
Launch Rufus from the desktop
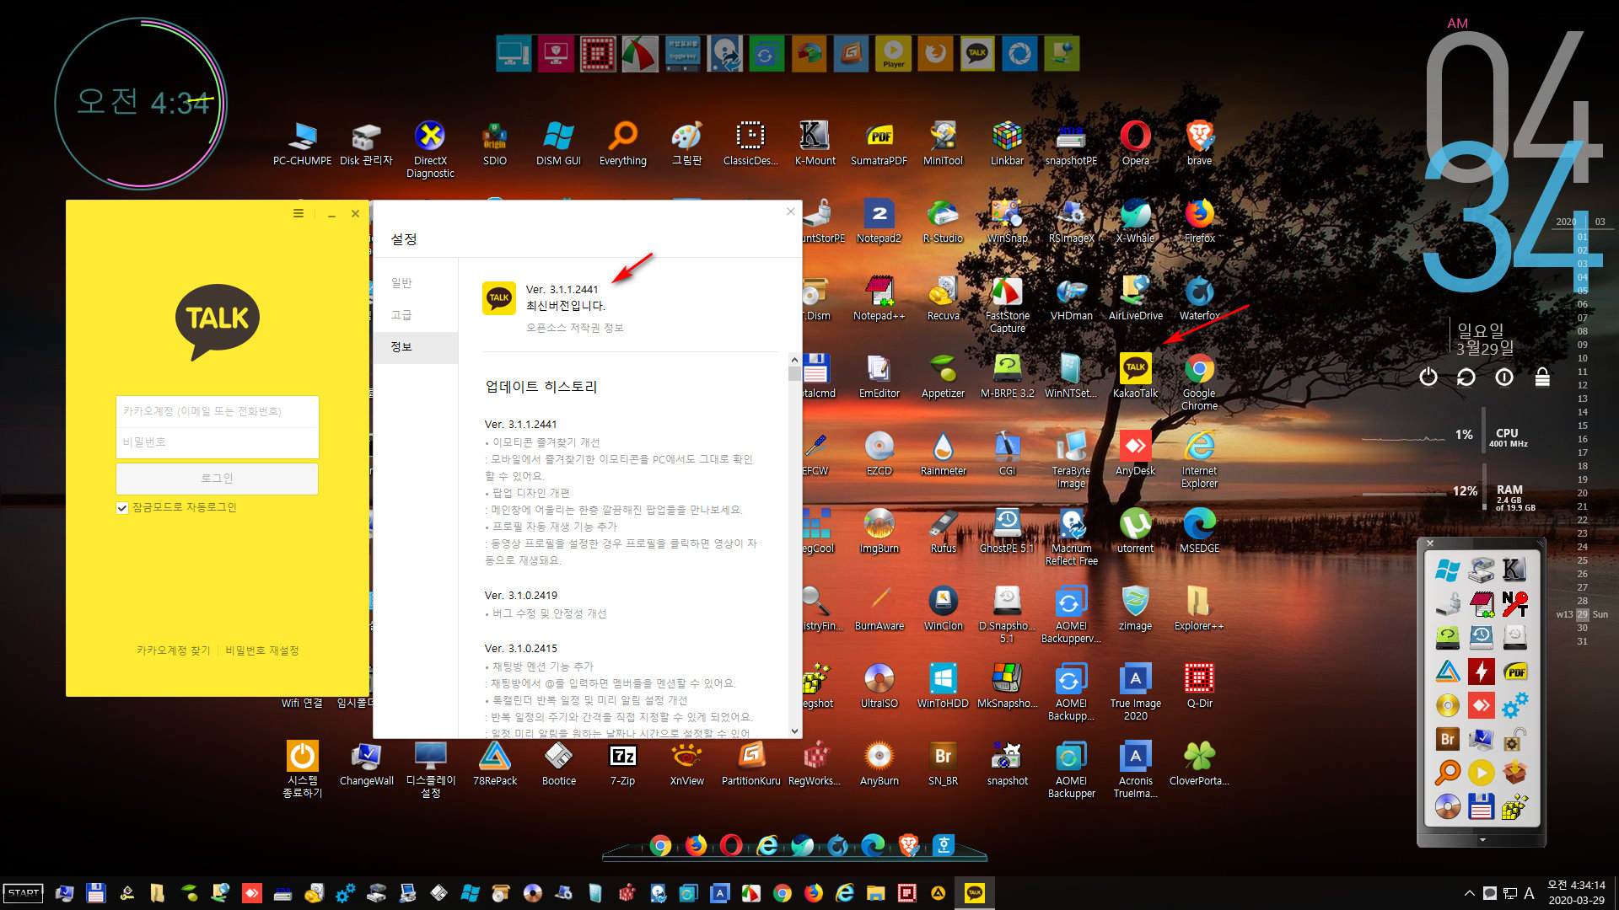click(943, 531)
